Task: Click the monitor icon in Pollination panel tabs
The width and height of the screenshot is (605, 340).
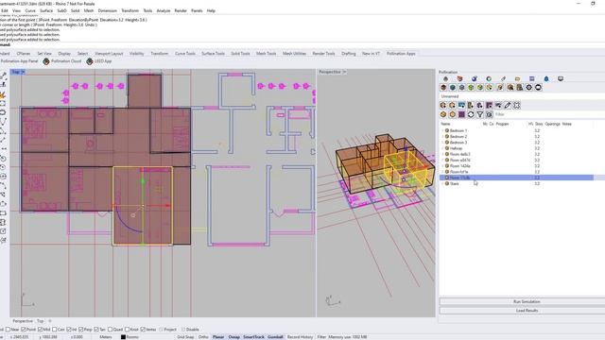Action: (x=561, y=78)
